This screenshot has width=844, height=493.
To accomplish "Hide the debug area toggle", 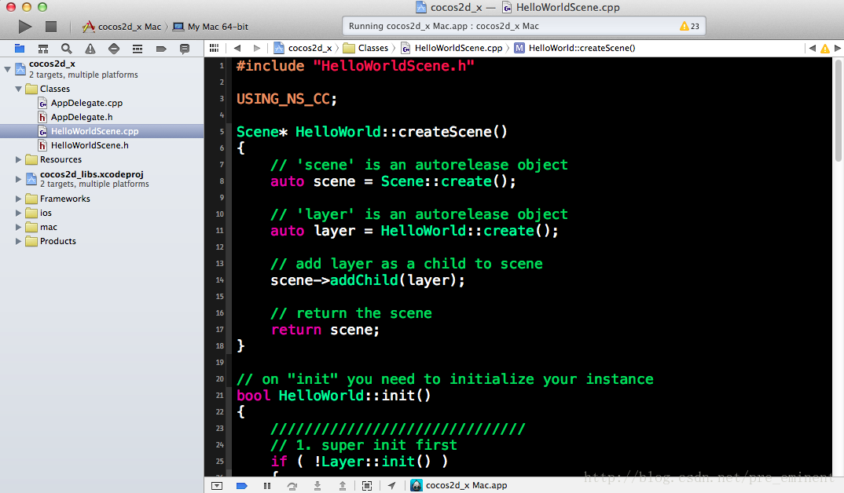I will click(x=217, y=485).
